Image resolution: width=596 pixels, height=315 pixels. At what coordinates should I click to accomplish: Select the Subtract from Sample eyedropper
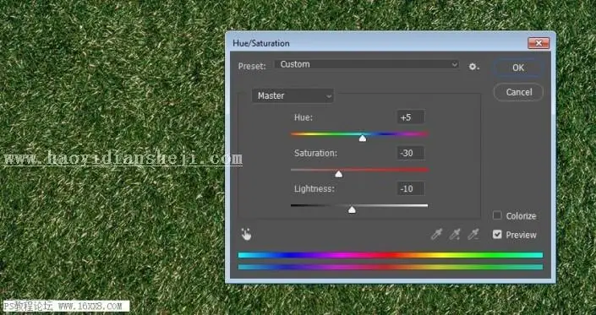(473, 234)
